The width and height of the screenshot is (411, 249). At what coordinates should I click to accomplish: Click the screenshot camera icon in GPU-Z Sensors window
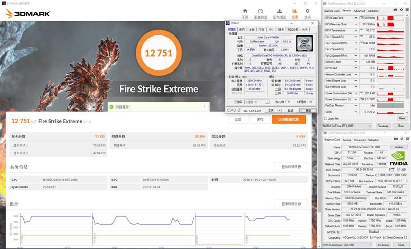(395, 10)
